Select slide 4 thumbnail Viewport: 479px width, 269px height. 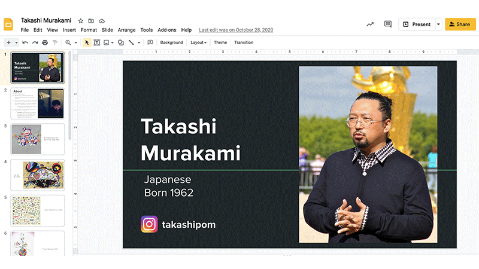(x=38, y=175)
